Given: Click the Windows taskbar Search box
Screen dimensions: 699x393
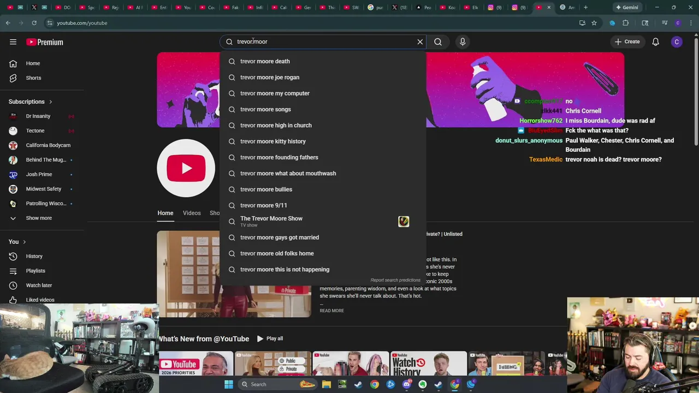Looking at the screenshot, I should coord(279,384).
